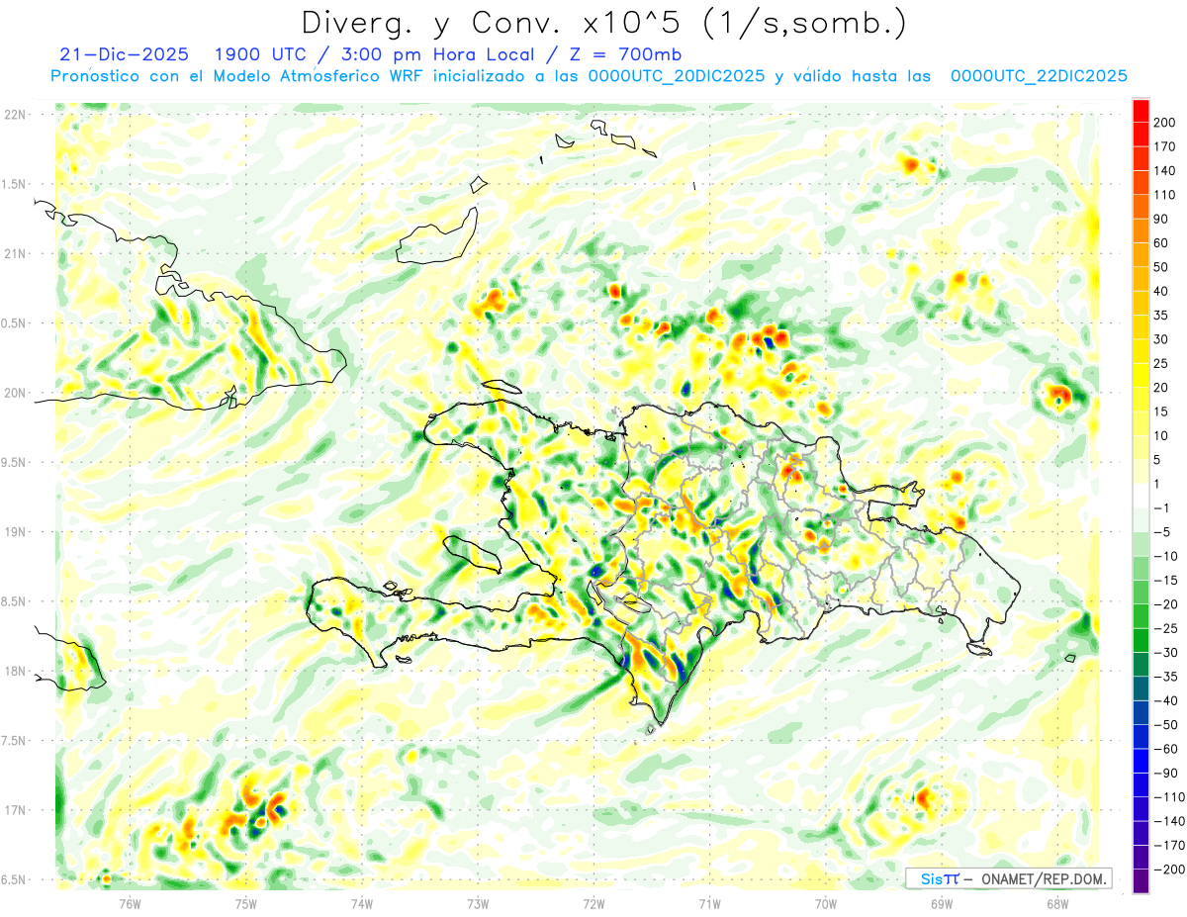Click the "70W" longitude label
Viewport: 1187px width, 917px height.
click(826, 903)
